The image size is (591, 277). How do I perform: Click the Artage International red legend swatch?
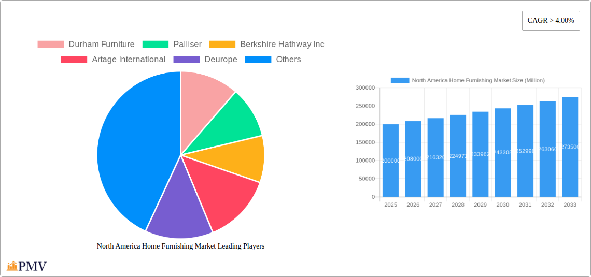[x=74, y=60]
